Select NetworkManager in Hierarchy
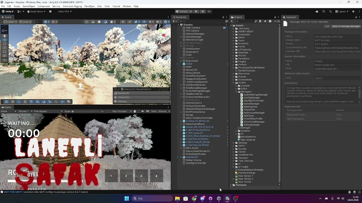Screen dimensions: 362x203 tap(195, 34)
